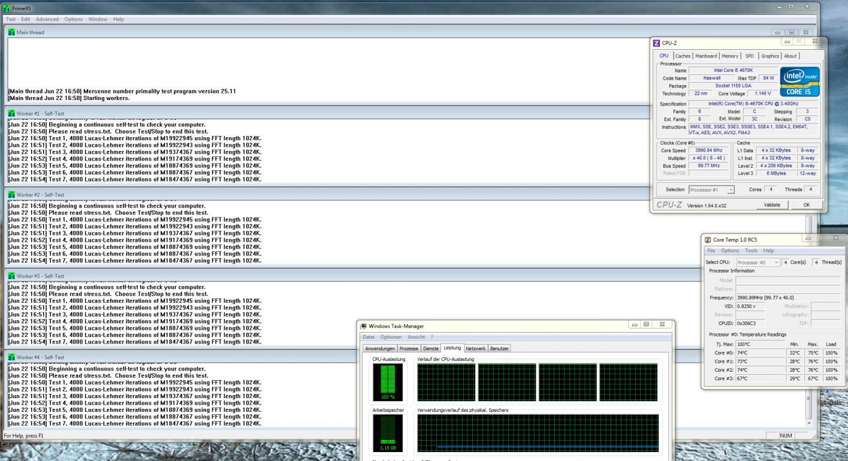The image size is (848, 461).
Task: Click the Prime95 vertical scrollbar down arrow
Action: tap(809, 423)
